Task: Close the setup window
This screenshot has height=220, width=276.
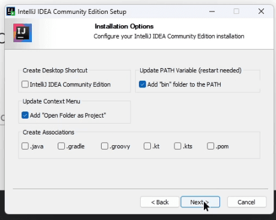Action: 261,11
